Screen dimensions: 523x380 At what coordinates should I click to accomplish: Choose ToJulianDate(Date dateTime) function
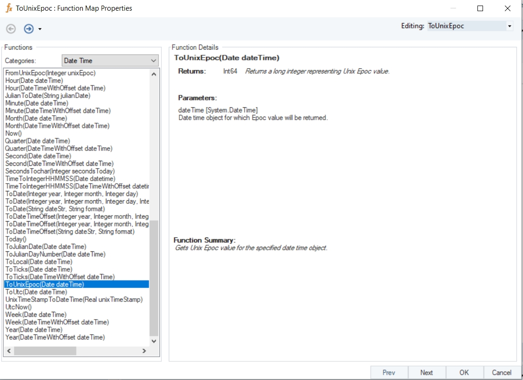click(x=46, y=247)
